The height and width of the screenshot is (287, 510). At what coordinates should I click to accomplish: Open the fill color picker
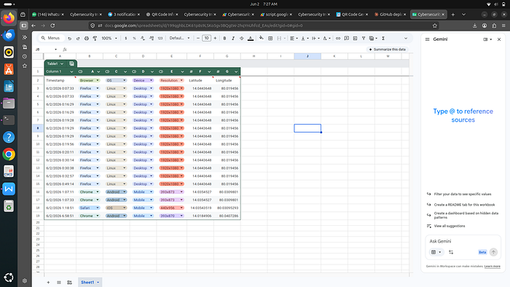click(x=261, y=39)
